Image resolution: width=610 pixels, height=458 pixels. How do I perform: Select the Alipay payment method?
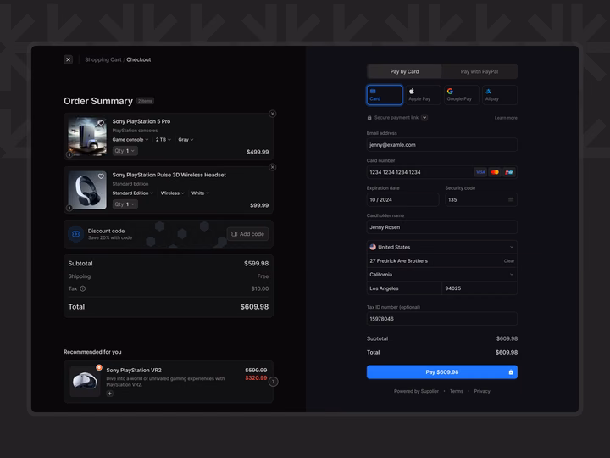coord(500,95)
